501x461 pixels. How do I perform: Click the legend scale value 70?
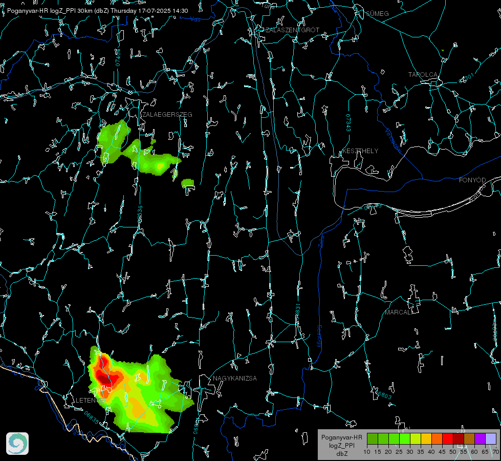(496, 452)
